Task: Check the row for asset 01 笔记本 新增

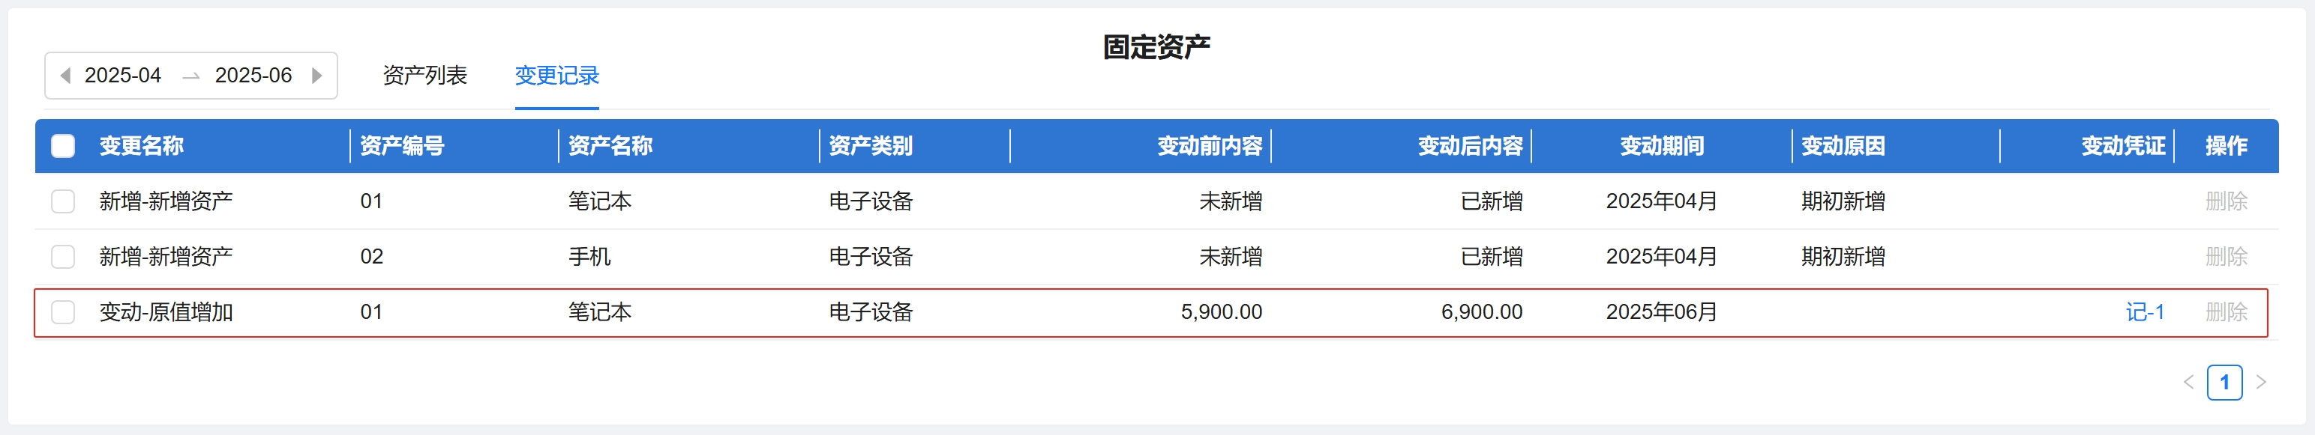Action: click(x=63, y=201)
